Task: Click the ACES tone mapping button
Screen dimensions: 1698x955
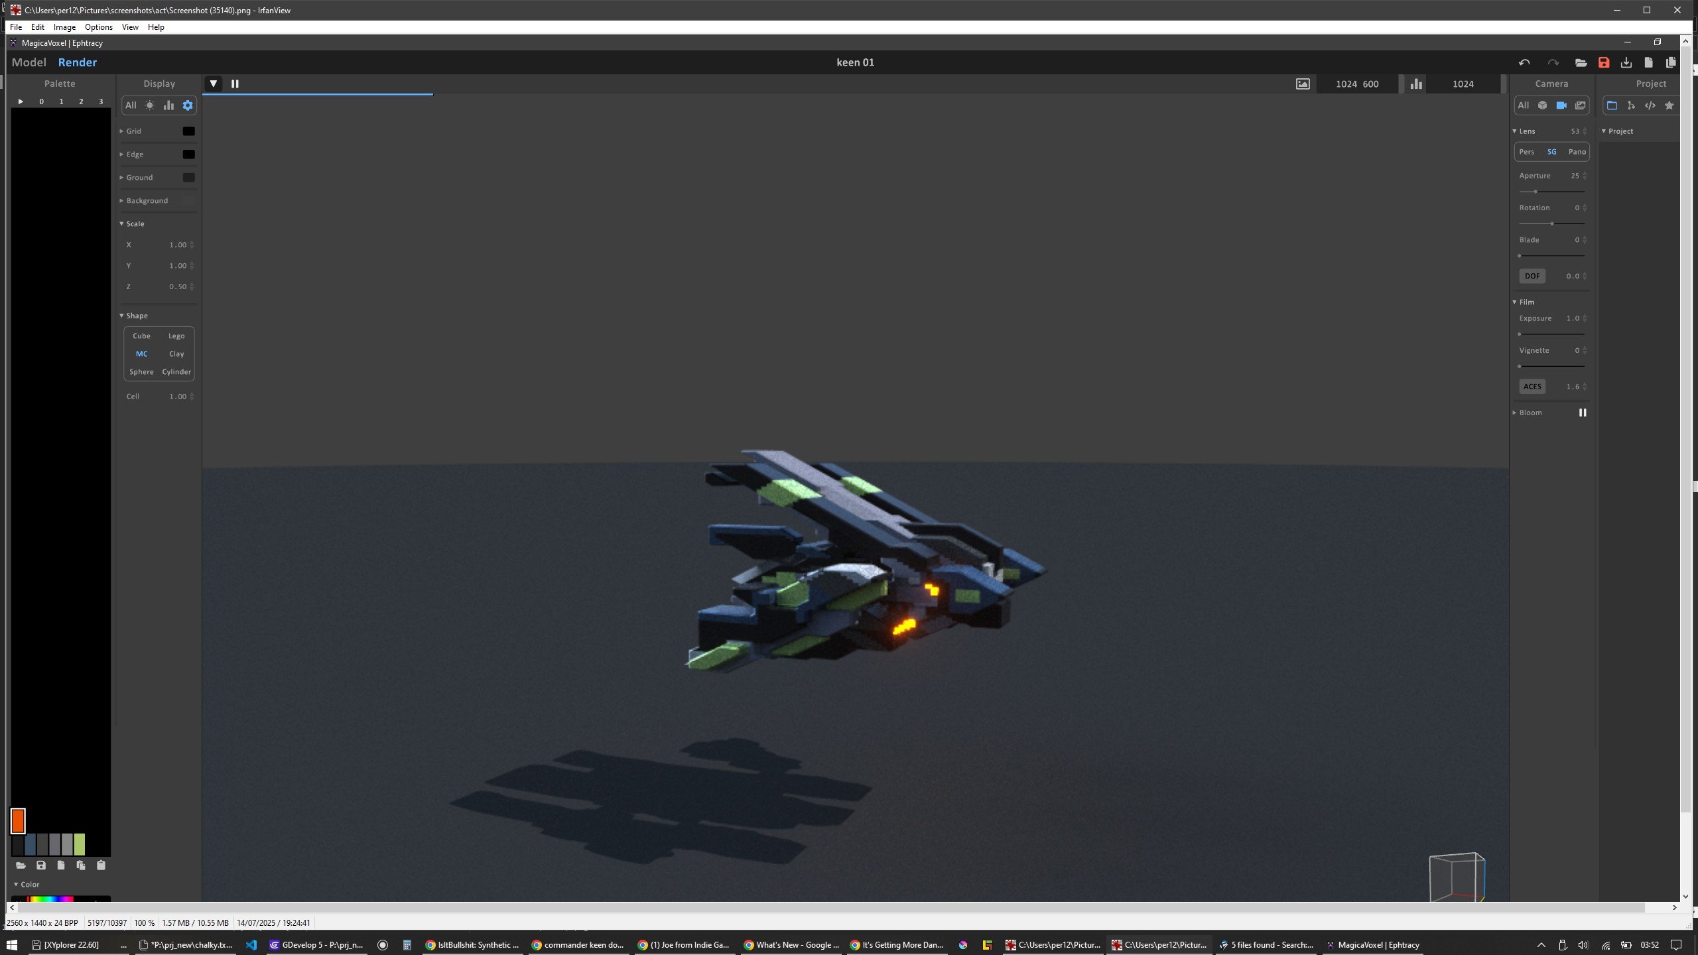Action: click(1532, 387)
